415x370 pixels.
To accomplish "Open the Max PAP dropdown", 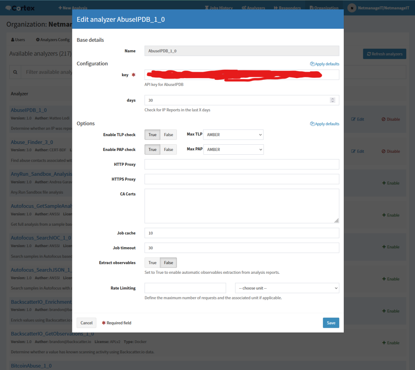I will coord(233,149).
